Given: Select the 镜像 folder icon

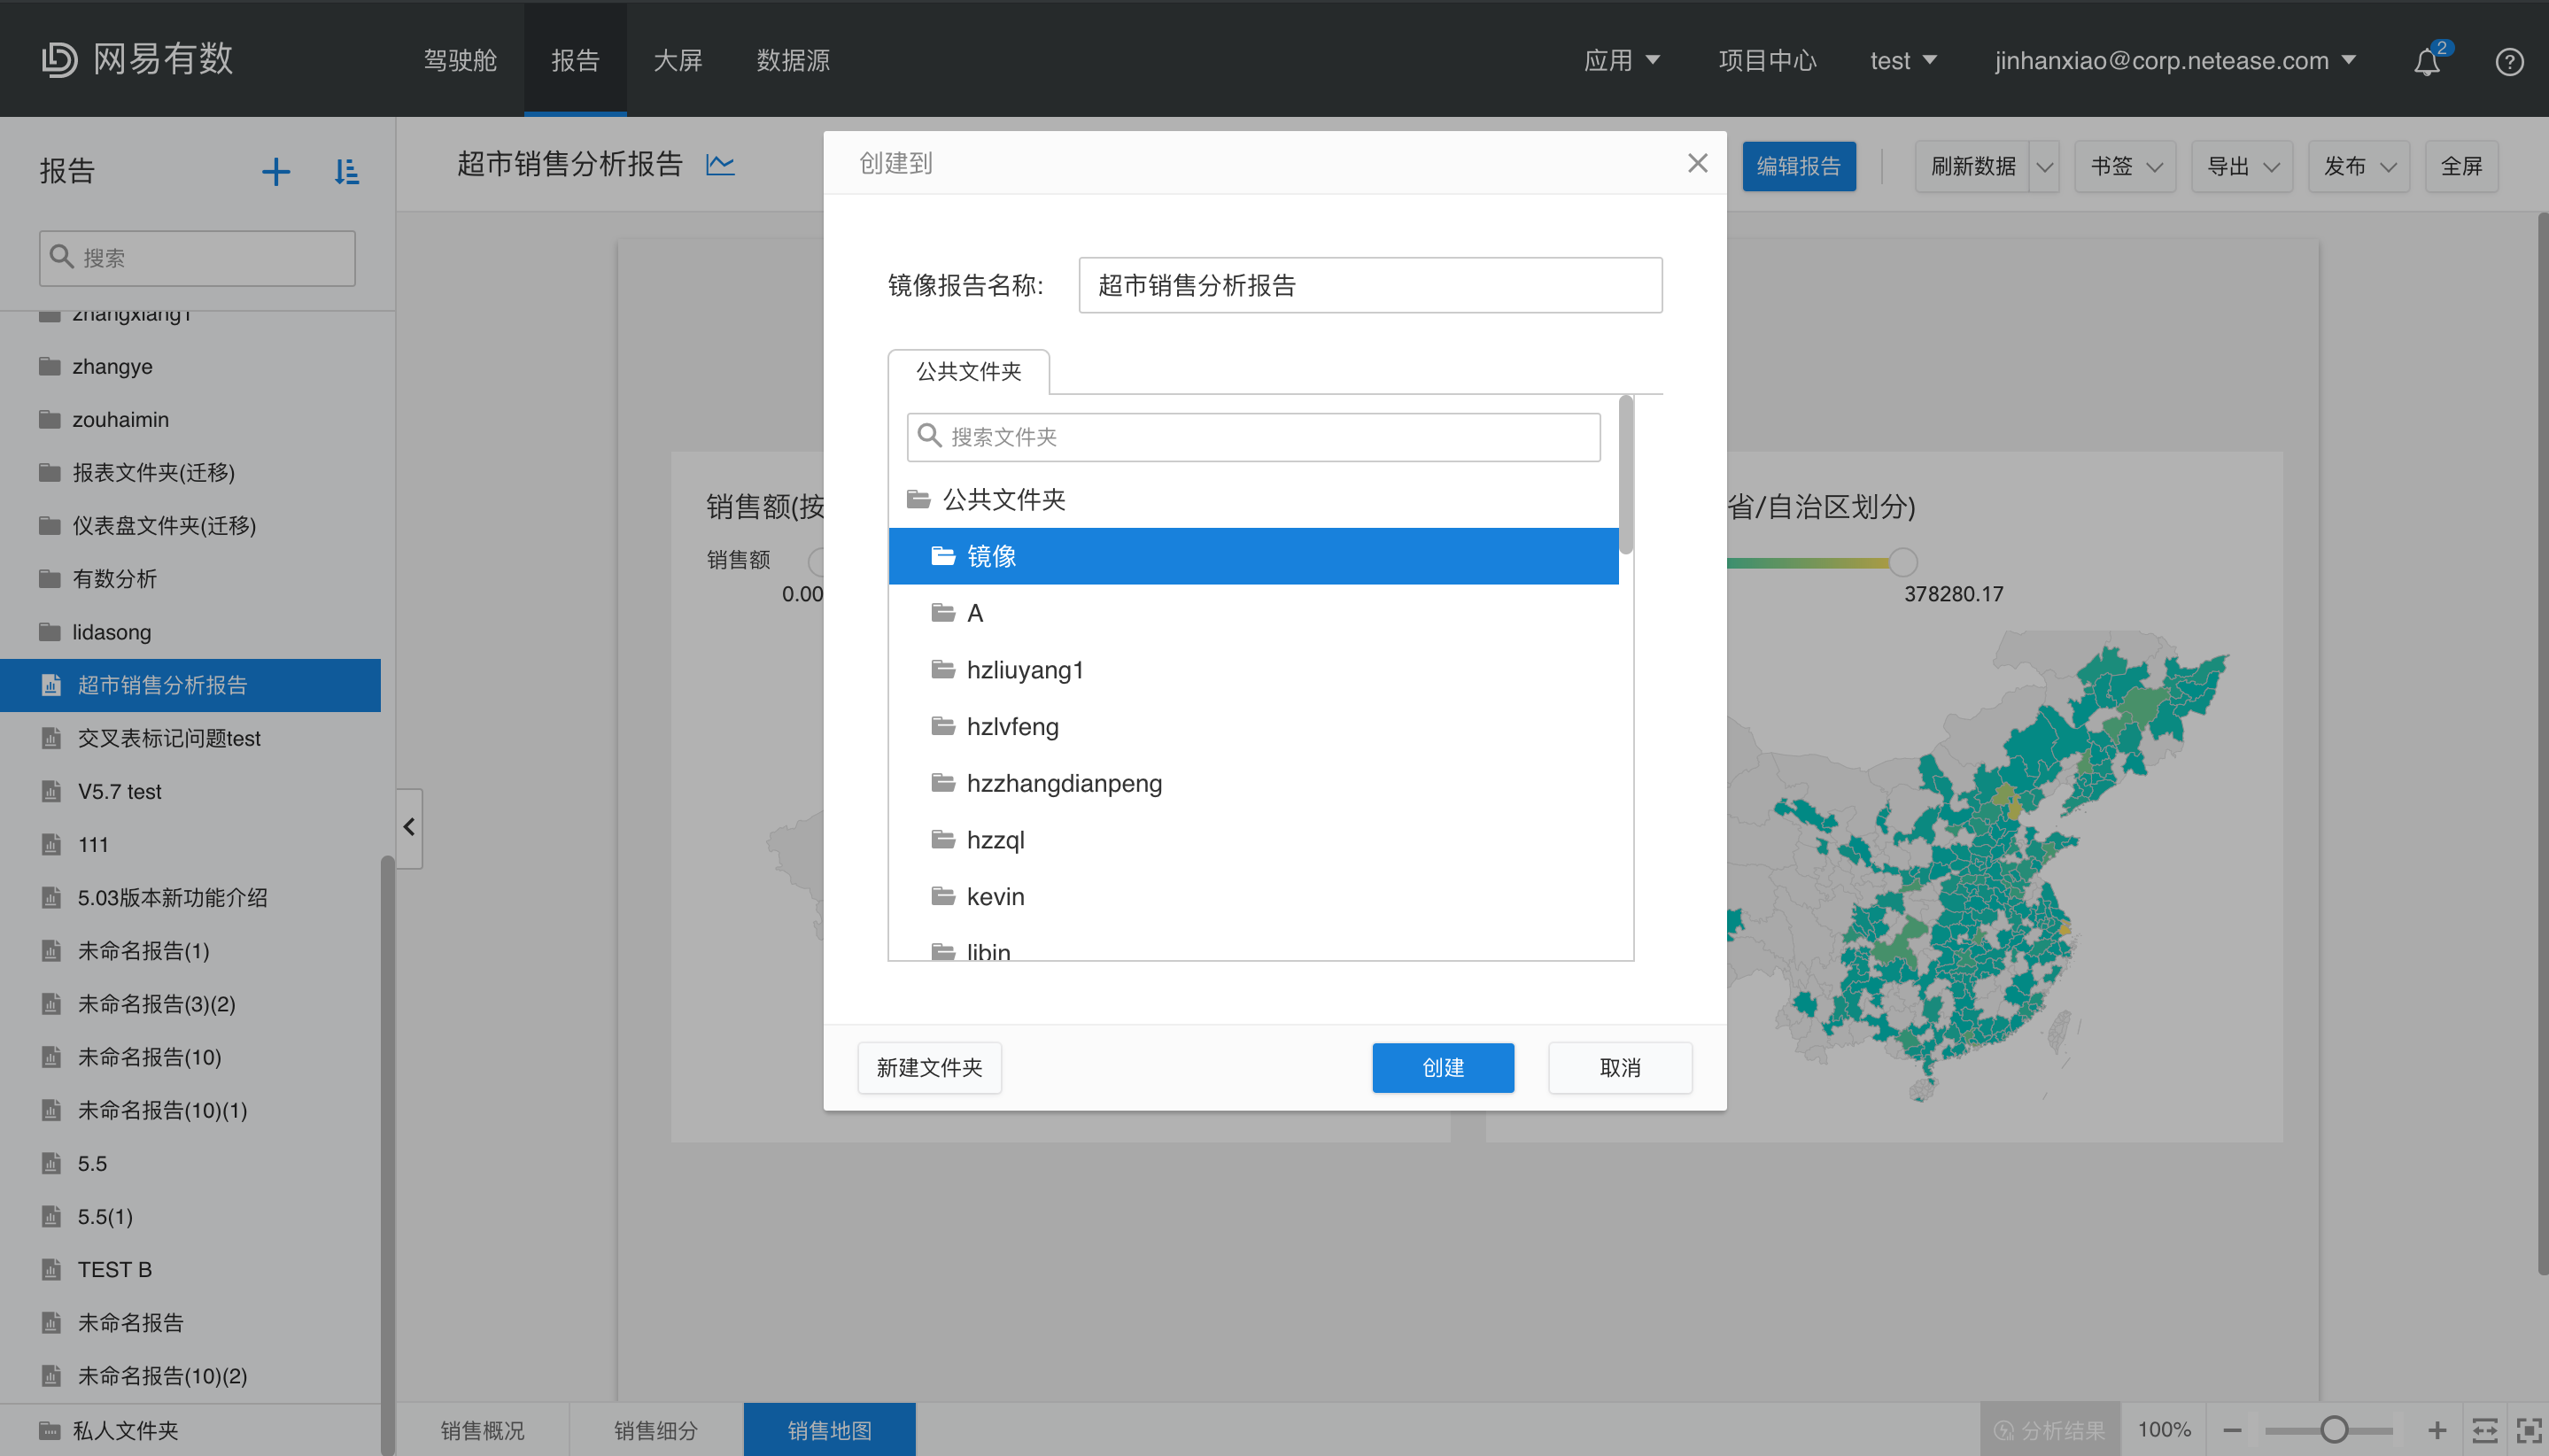Looking at the screenshot, I should click(943, 556).
